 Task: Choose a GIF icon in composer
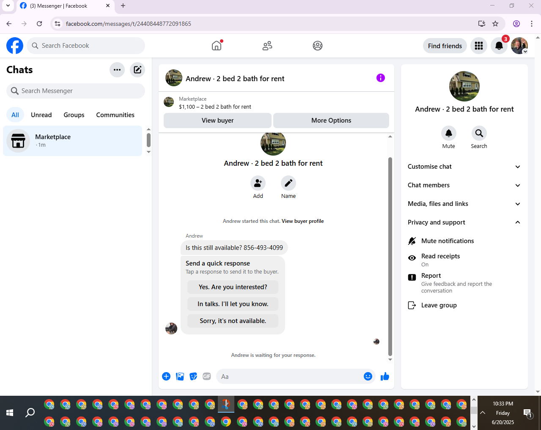coord(207,376)
